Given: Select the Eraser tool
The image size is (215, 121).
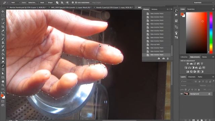Looking at the screenshot, I should [3, 50].
